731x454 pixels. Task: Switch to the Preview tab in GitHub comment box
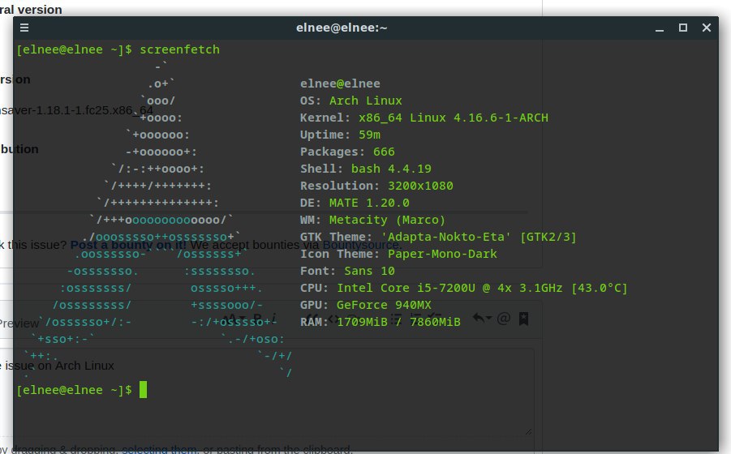(x=19, y=323)
